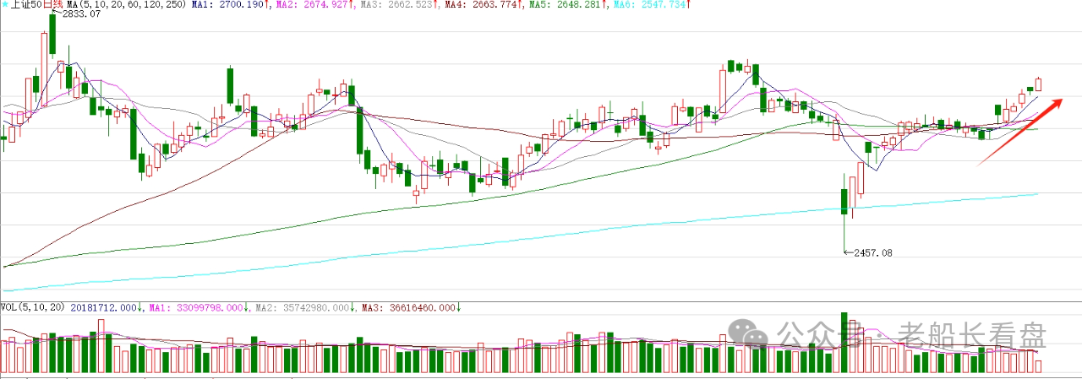The width and height of the screenshot is (1082, 379).
Task: Click the MA1: 2700.190 value
Action: click(x=226, y=5)
